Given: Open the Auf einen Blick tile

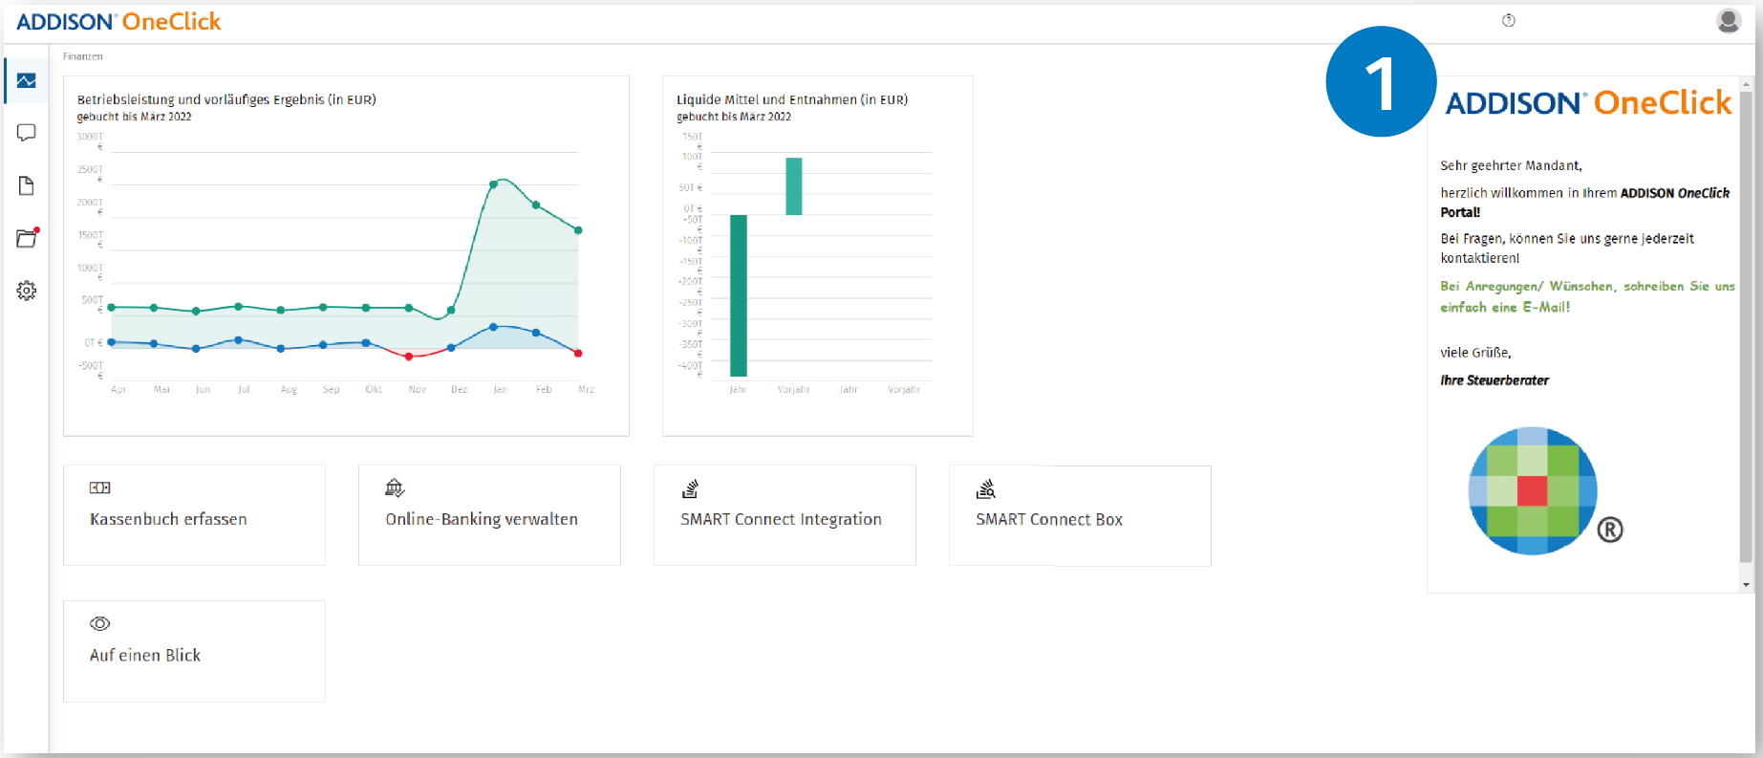Looking at the screenshot, I should 194,651.
